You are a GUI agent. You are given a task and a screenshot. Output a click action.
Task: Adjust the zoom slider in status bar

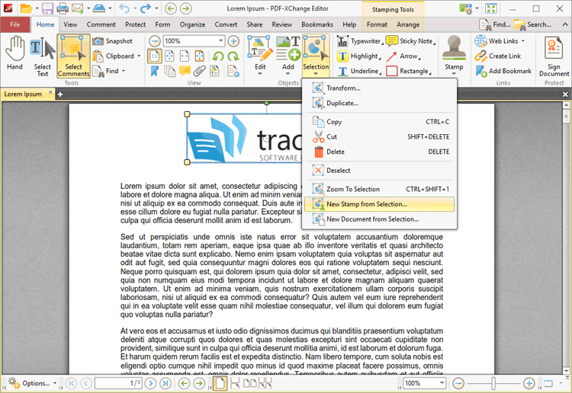(493, 383)
